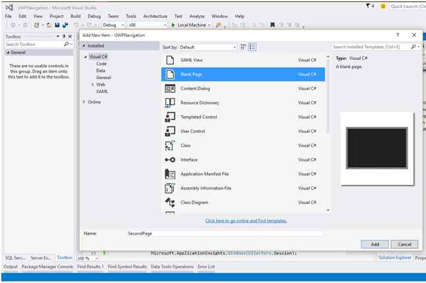Expand the Online tree node
Screen dimensions: 426x283
tap(84, 102)
